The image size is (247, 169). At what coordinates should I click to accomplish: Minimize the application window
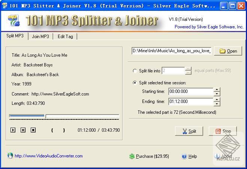coord(224,6)
